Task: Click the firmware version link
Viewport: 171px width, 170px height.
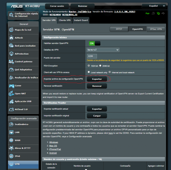Action: 125,12
